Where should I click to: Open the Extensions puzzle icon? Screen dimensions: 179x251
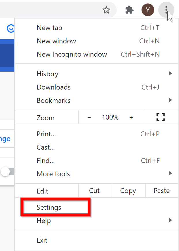pyautogui.click(x=129, y=10)
